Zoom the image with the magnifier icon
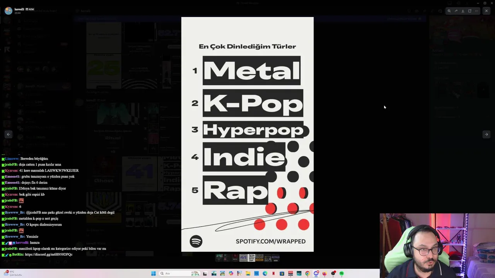This screenshot has width=495, height=278. pos(449,11)
